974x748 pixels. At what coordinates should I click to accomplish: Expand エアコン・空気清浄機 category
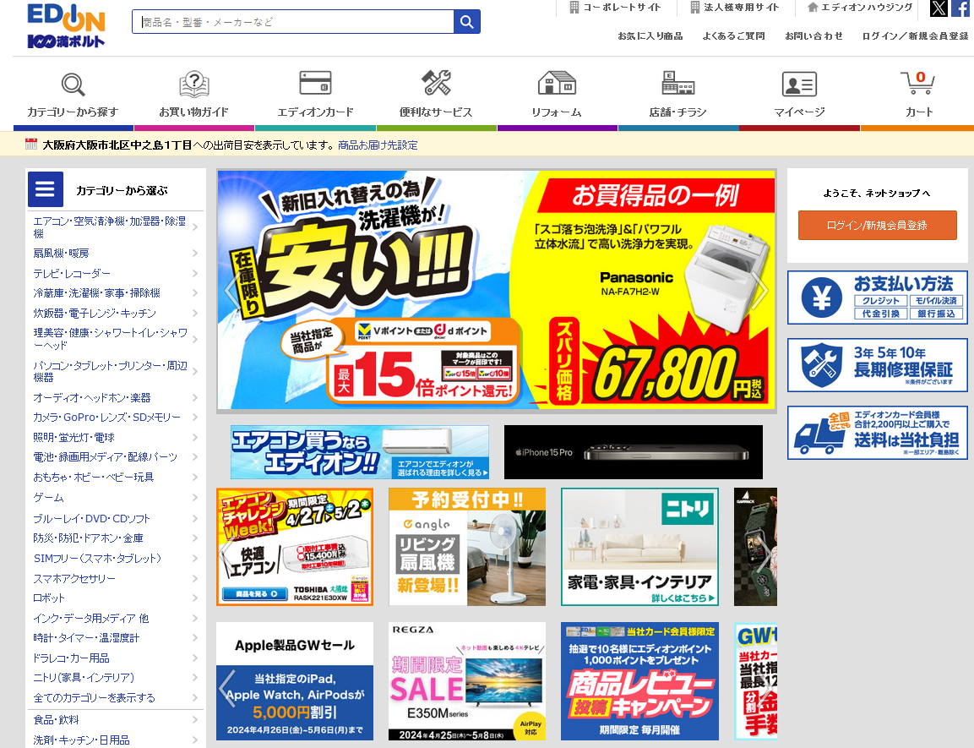click(116, 227)
